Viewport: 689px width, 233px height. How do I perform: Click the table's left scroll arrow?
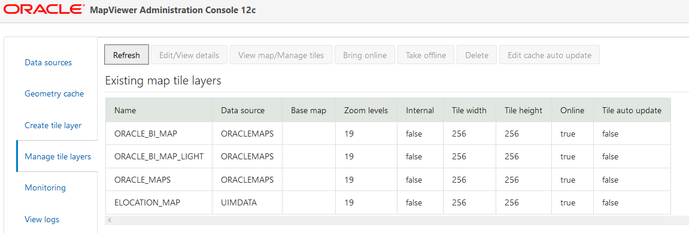click(110, 220)
